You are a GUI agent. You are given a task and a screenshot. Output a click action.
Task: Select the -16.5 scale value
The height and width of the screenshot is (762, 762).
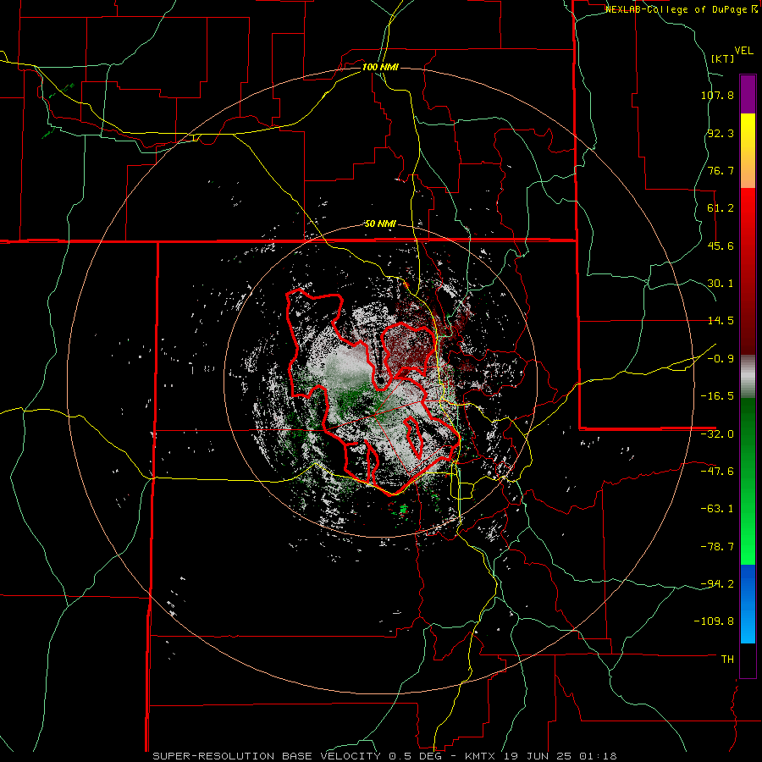coord(717,396)
